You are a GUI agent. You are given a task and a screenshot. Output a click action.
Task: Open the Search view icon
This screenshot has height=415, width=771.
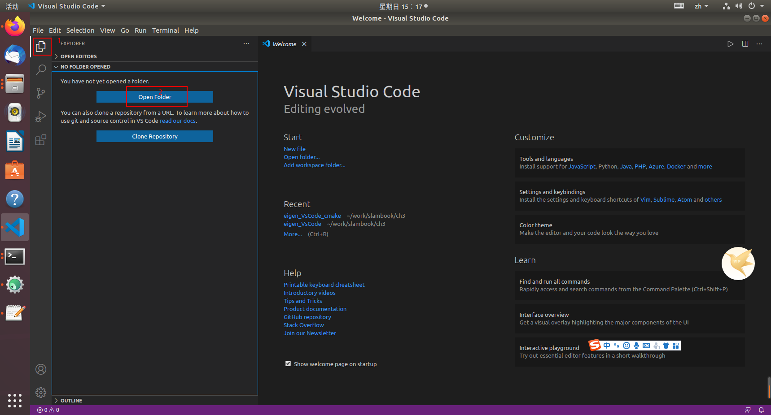click(41, 70)
